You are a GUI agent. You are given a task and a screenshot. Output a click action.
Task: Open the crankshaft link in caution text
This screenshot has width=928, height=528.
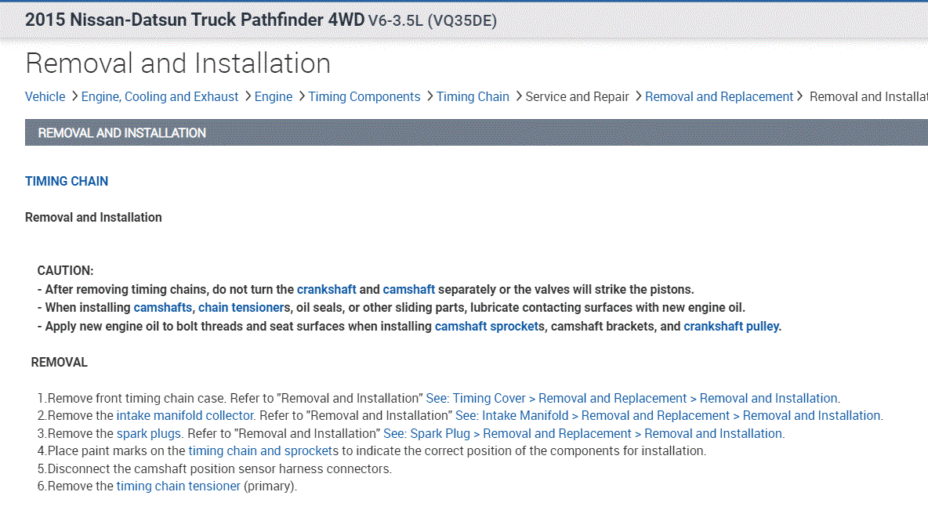click(326, 289)
